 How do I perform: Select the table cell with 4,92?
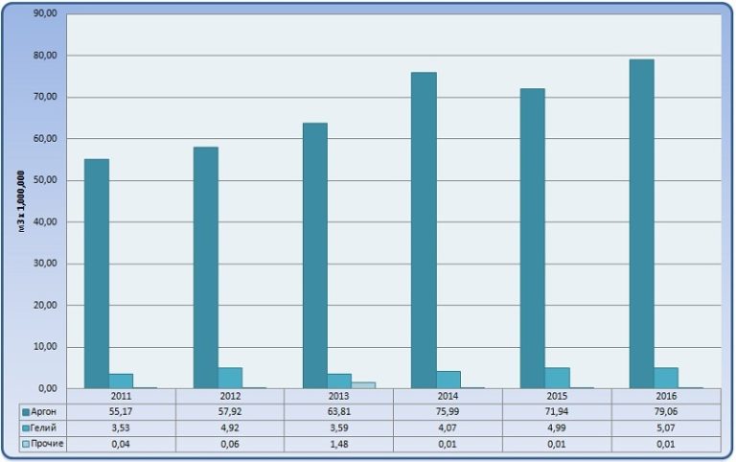coord(230,428)
